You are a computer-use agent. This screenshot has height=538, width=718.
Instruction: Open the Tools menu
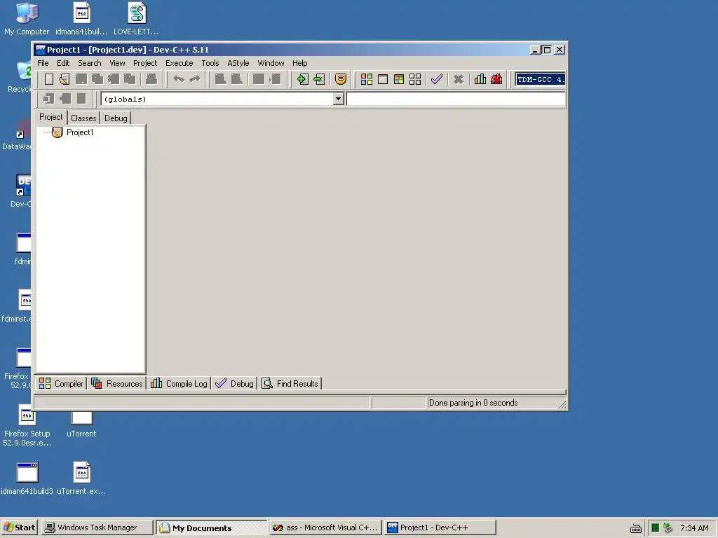(x=210, y=63)
